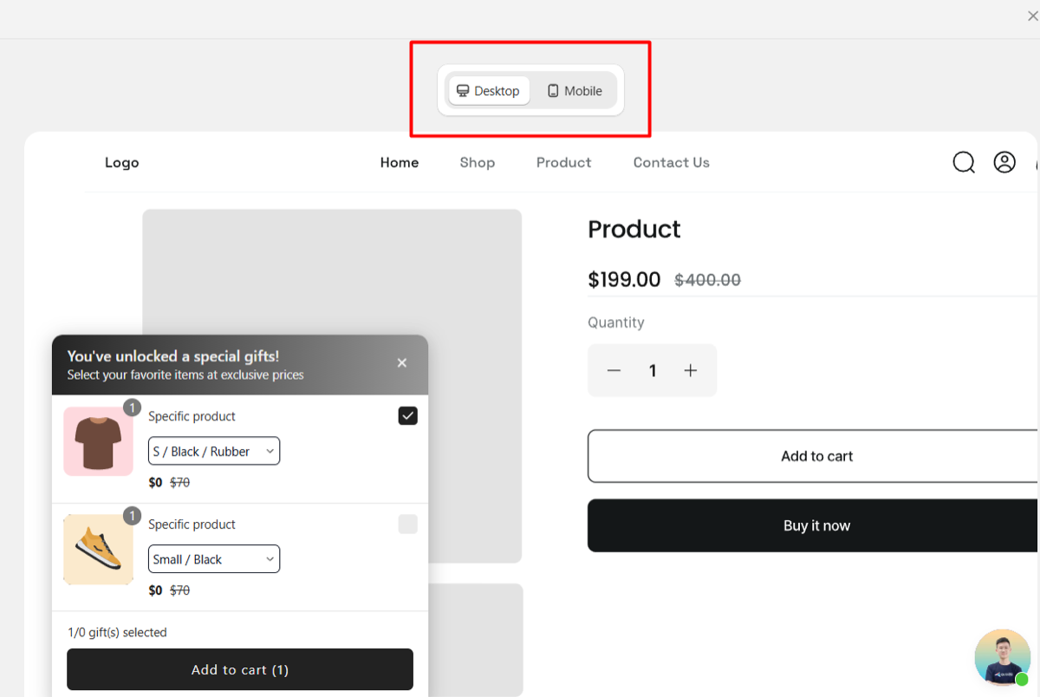Viewport: 1040px width, 697px height.
Task: Click the quantity value 1 field
Action: (653, 371)
